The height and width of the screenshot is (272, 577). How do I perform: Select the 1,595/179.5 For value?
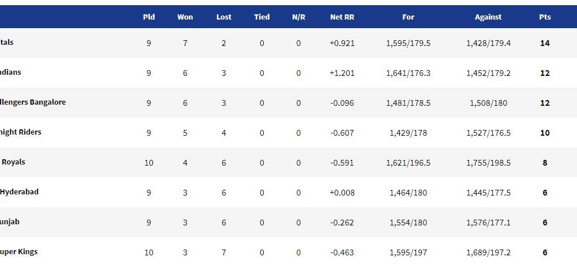click(x=408, y=43)
